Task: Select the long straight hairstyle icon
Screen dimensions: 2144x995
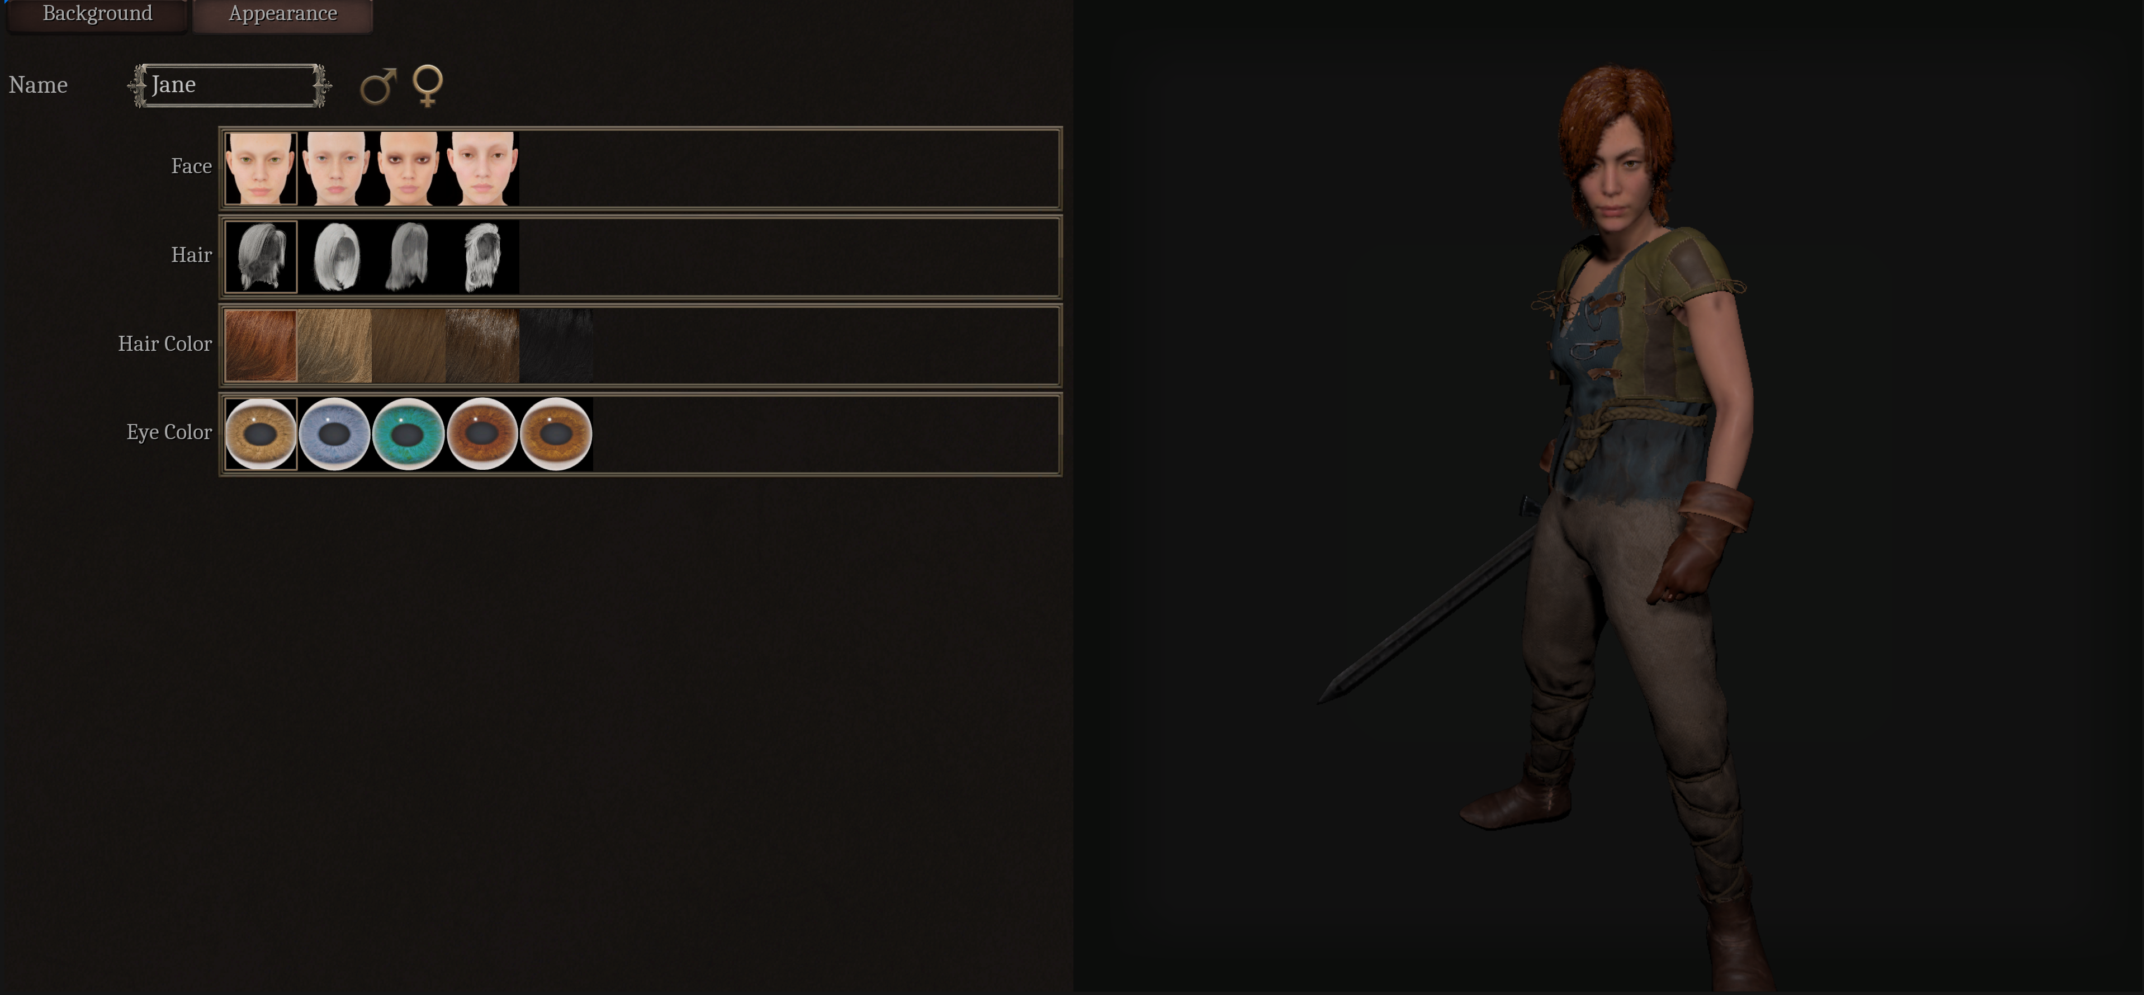Action: point(408,257)
